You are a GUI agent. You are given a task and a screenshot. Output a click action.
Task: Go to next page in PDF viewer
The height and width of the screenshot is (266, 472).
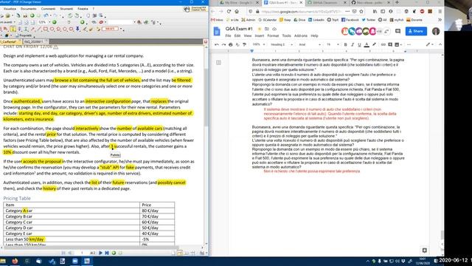(100, 253)
